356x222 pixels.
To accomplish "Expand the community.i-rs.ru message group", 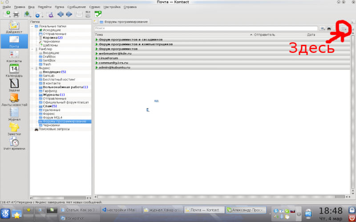I will (x=97, y=63).
